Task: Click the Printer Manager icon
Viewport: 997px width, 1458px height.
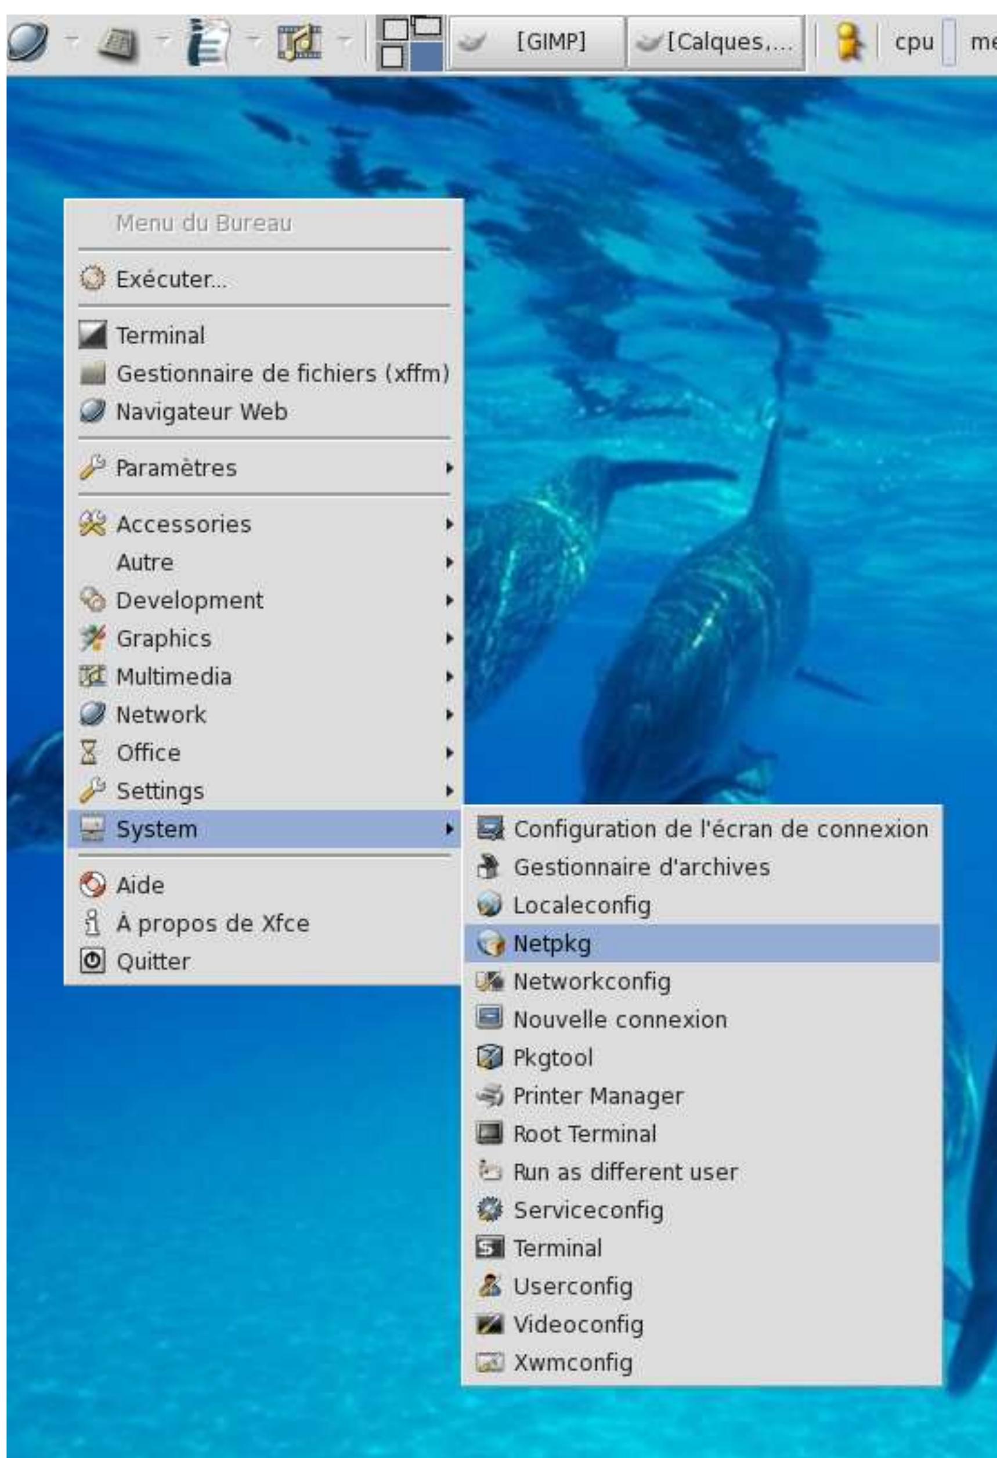Action: [x=489, y=1096]
